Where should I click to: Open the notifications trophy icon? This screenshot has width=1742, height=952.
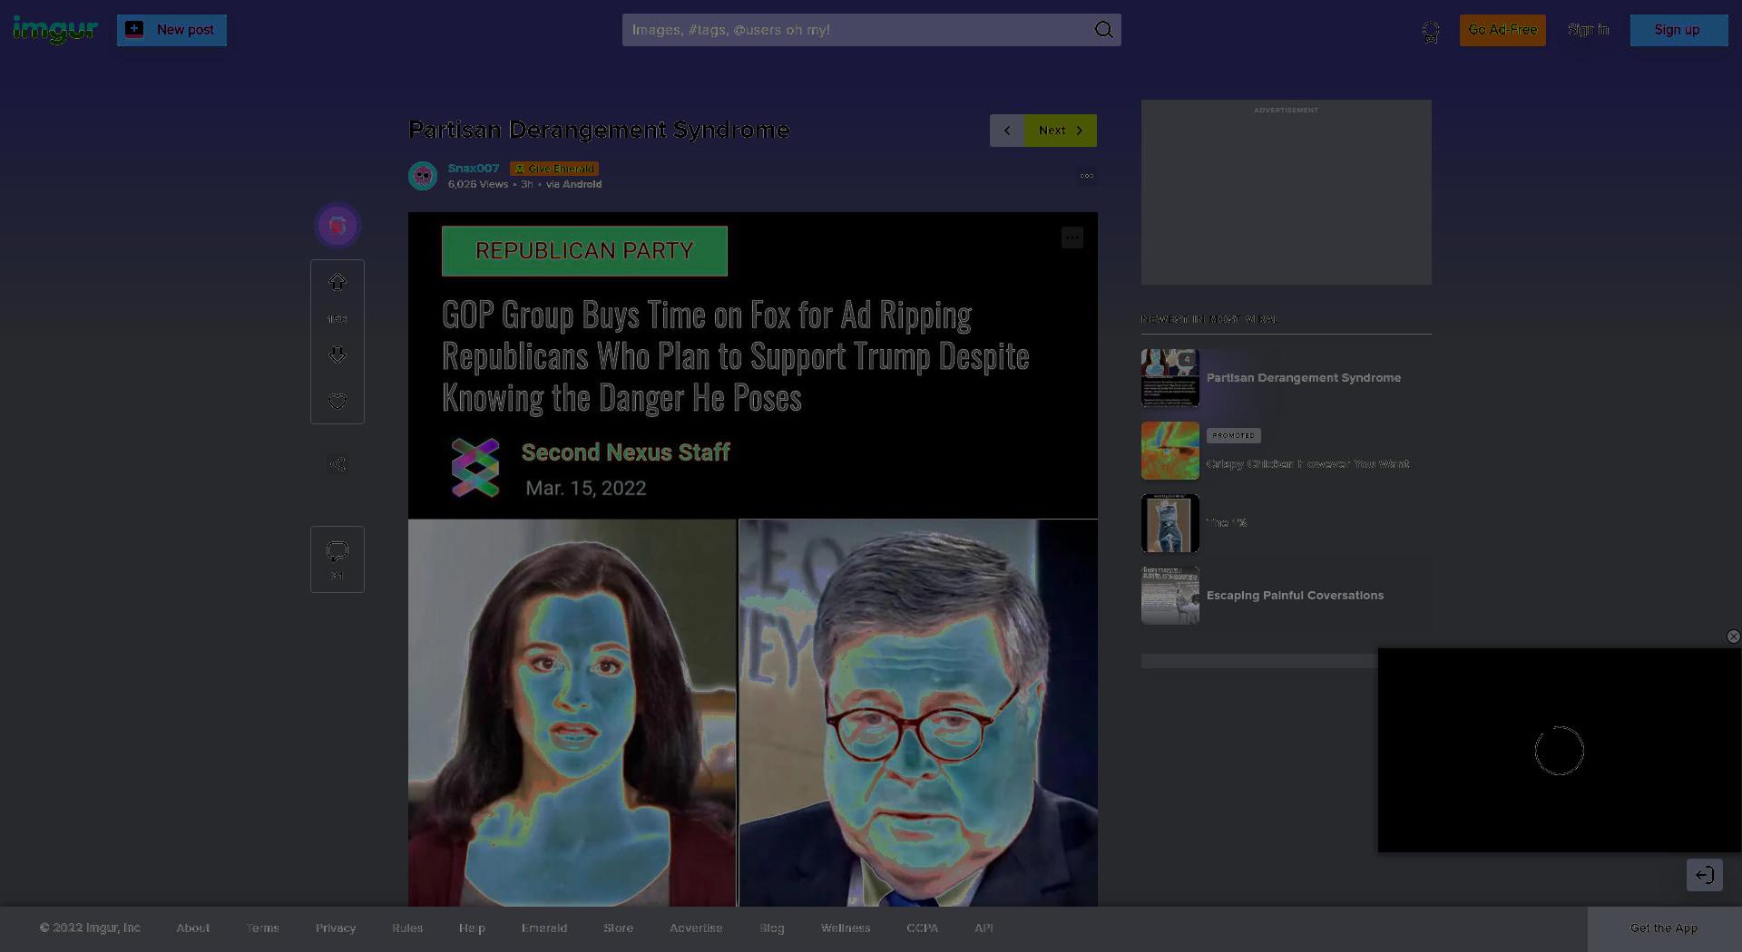[1431, 32]
